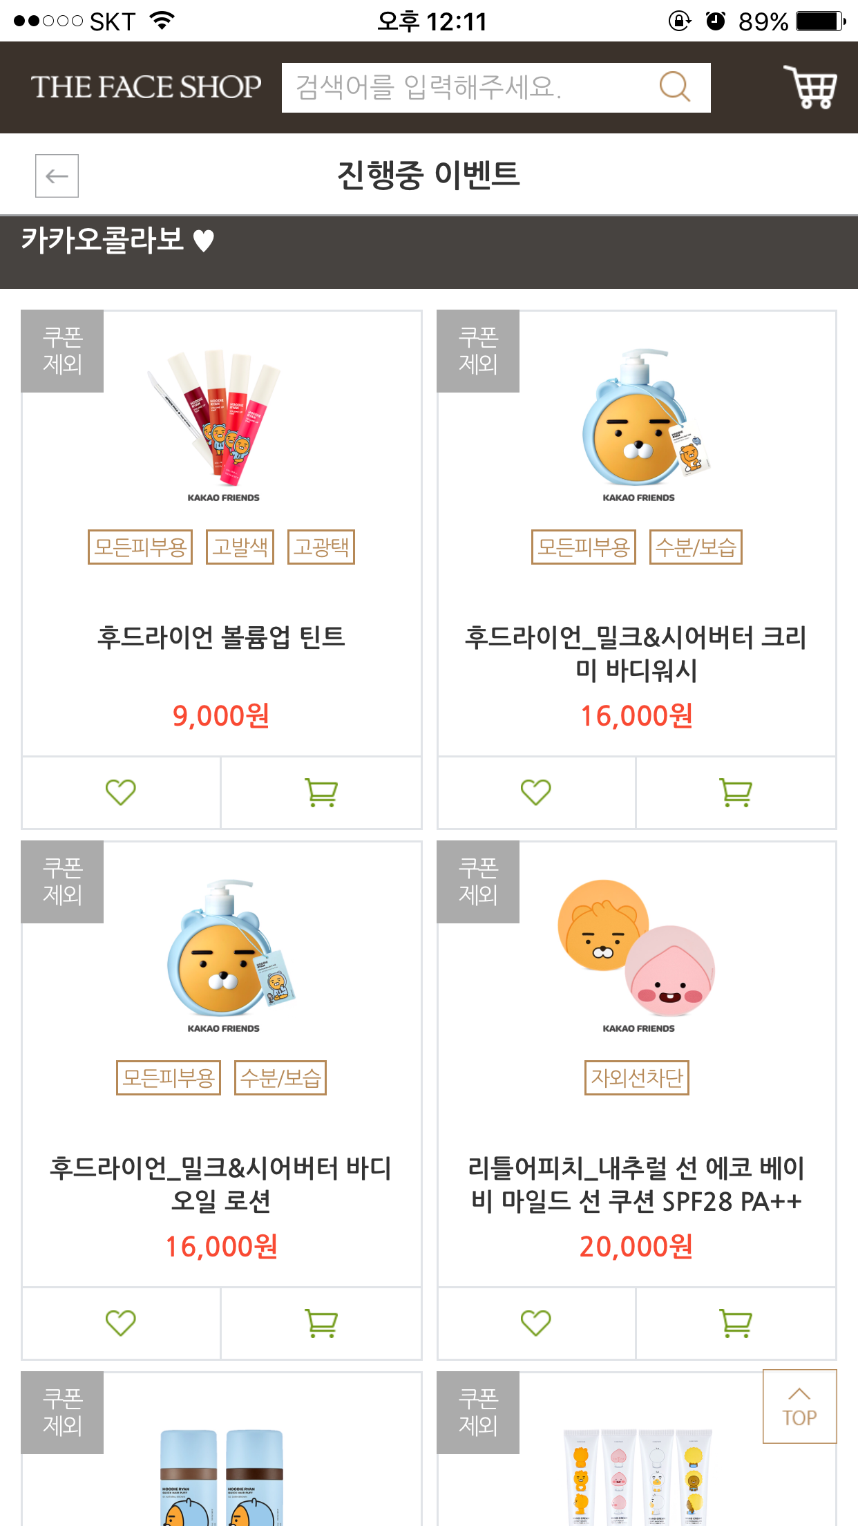Tap the 20,000원 price of 선 쿠션
858x1526 pixels.
636,1247
